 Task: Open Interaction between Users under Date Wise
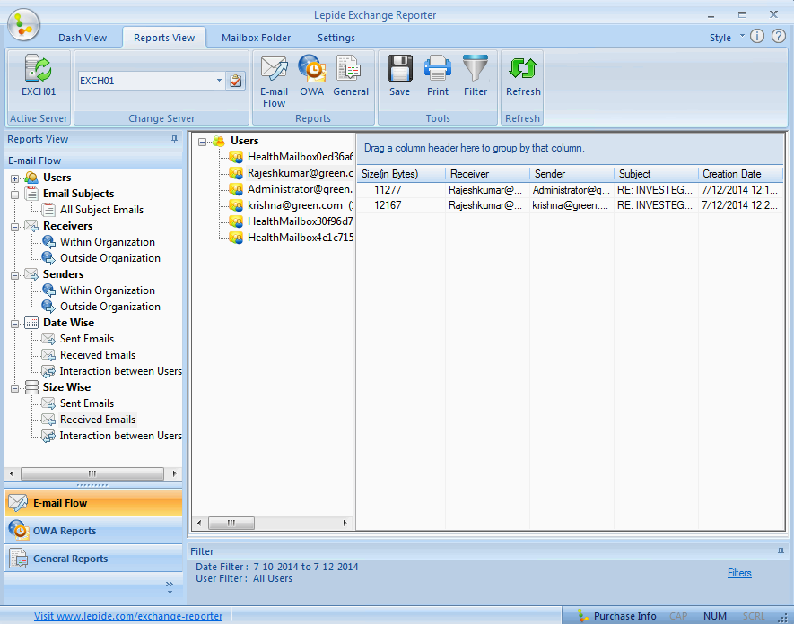120,371
